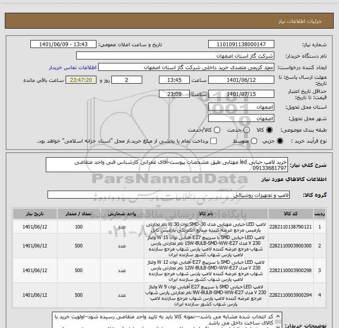Toggle the اسناد خزانه اسلامی payment checkbox
Image resolution: width=339 pixels, height=328 pixels.
pyautogui.click(x=214, y=141)
